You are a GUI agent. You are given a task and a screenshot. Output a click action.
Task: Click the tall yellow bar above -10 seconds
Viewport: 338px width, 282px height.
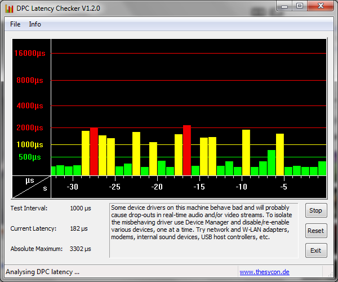(246, 152)
